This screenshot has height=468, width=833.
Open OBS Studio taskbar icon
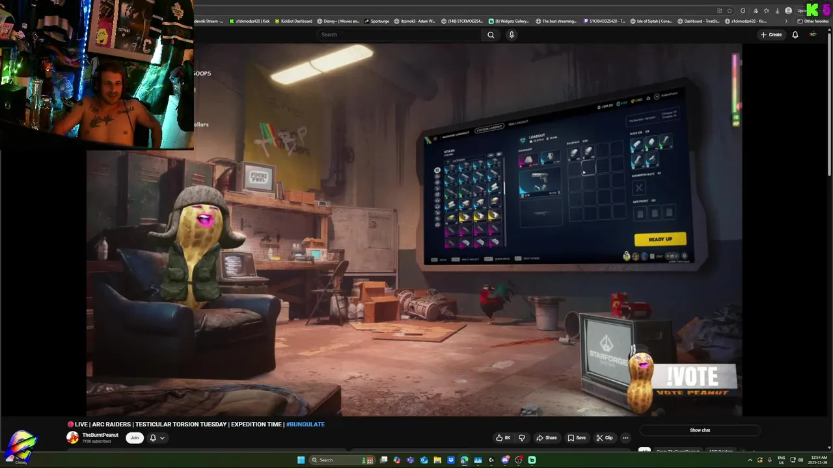519,460
